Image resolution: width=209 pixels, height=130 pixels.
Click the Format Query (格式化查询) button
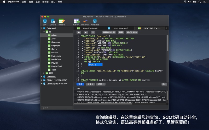tap(132, 32)
